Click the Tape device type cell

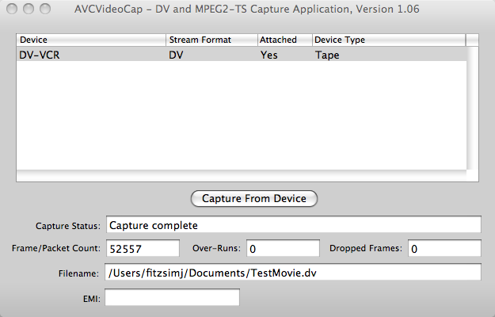(x=327, y=55)
